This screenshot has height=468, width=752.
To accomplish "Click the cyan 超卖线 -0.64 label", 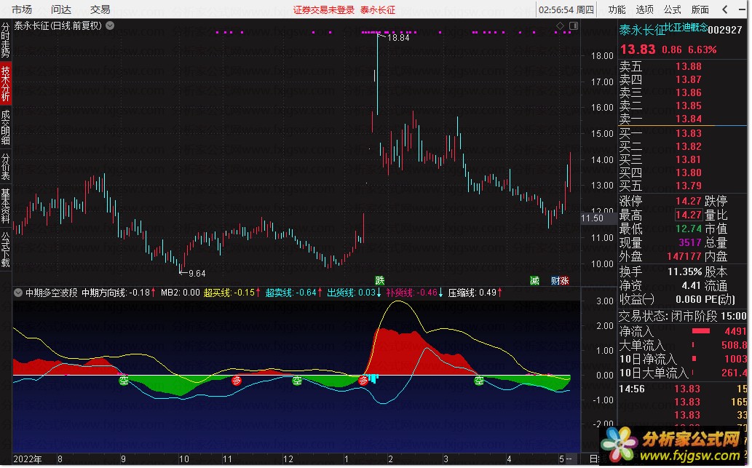I will (293, 293).
